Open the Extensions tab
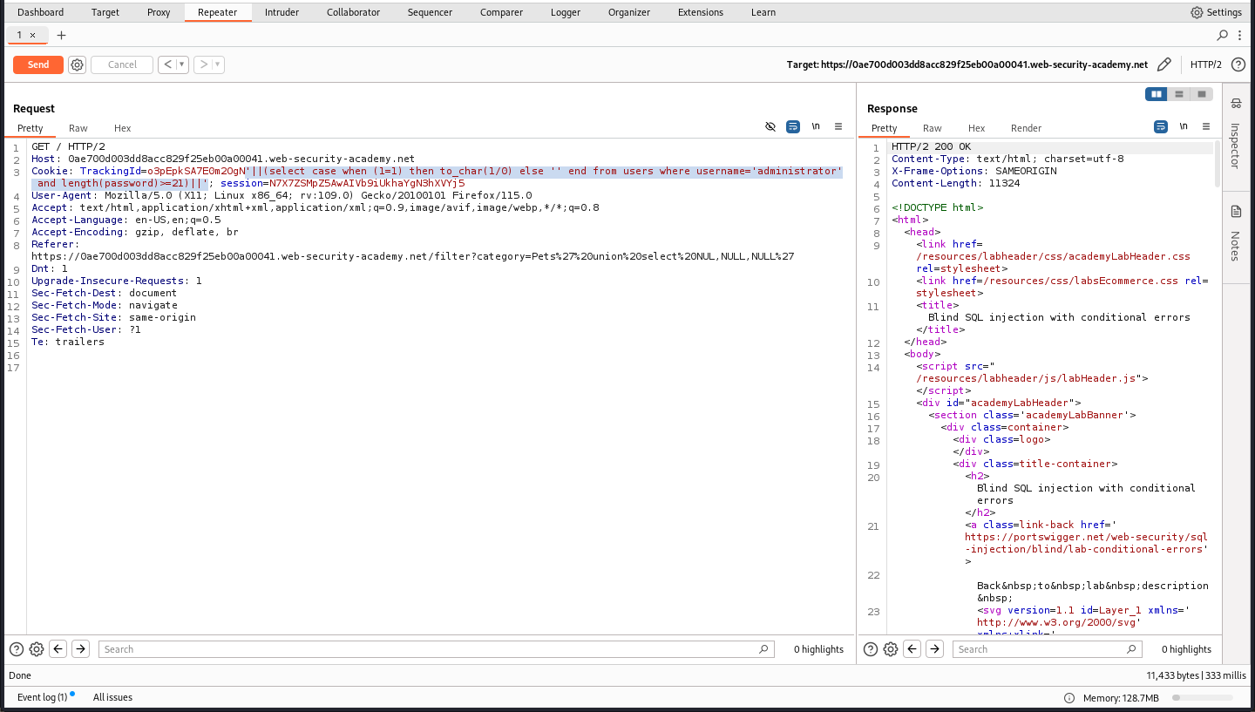The image size is (1255, 712). pyautogui.click(x=701, y=12)
